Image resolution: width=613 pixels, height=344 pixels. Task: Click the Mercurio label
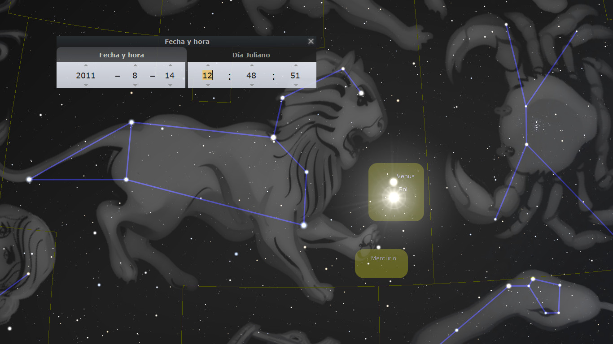(384, 258)
